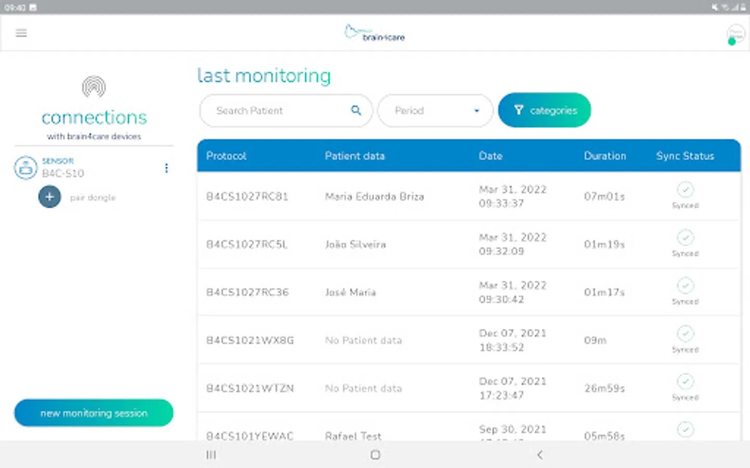Tap Android back button
This screenshot has height=468, width=750.
(540, 455)
